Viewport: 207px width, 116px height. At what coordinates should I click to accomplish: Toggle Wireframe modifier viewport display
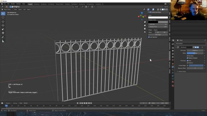click(196, 47)
